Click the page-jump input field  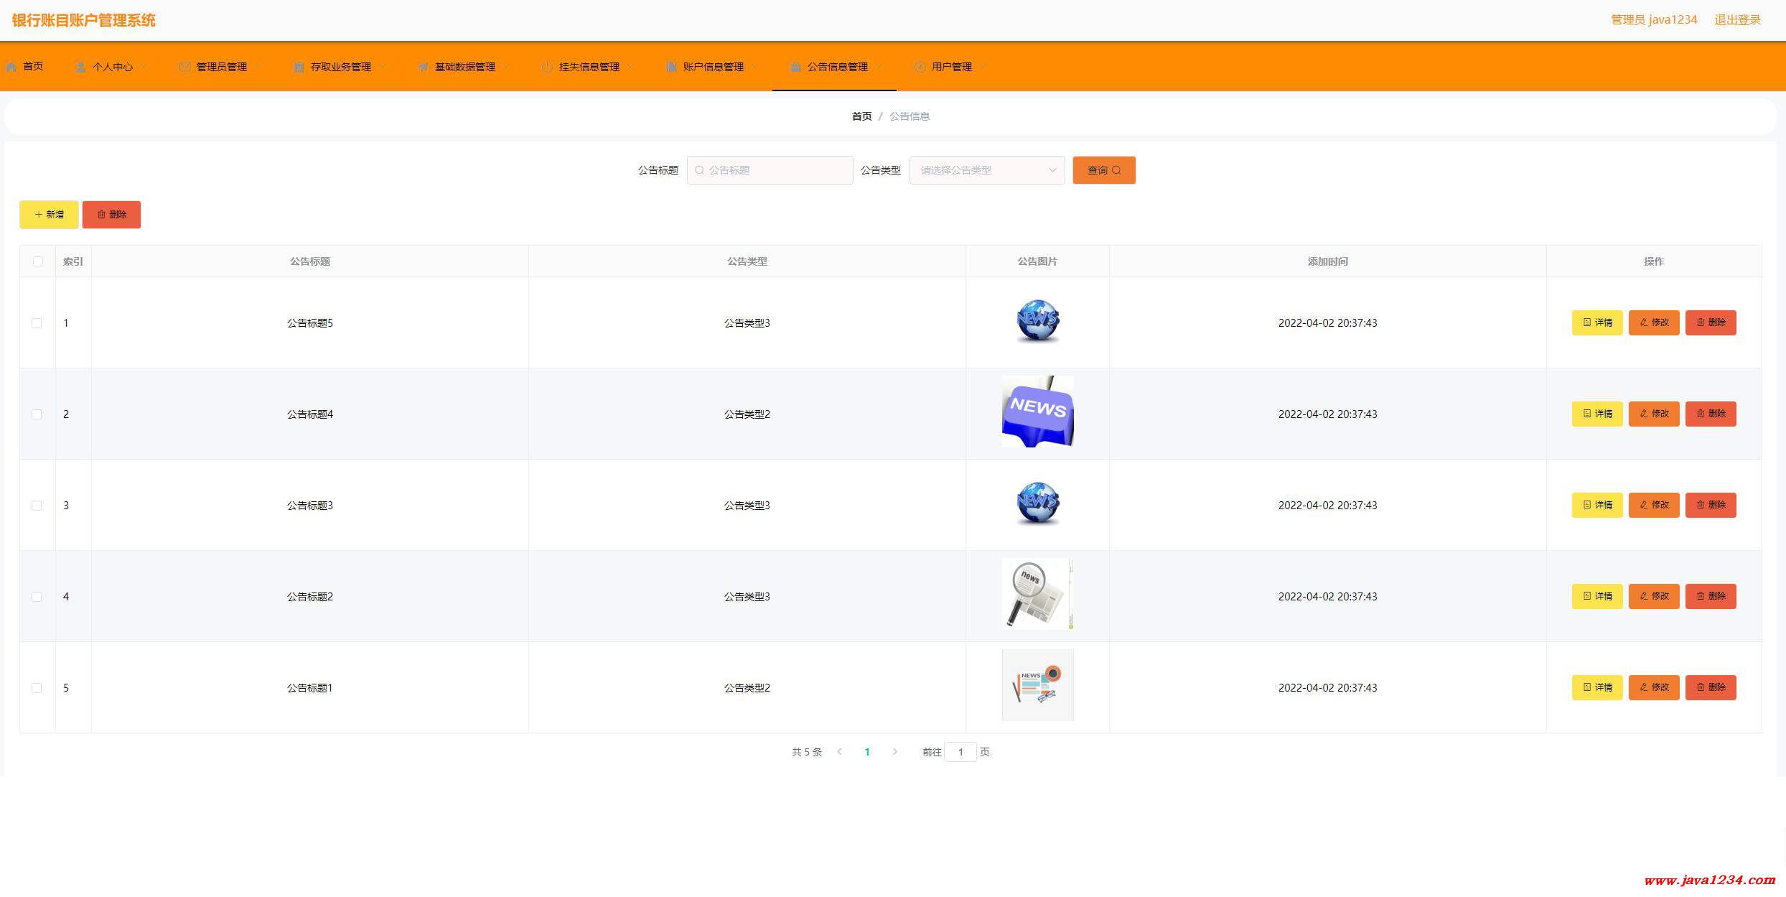pos(960,752)
